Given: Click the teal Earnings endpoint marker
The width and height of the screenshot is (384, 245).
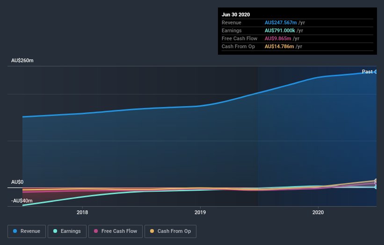Looking at the screenshot, I should (376, 187).
